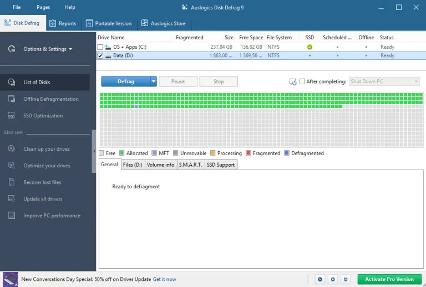Click the Optimize your drives icon
This screenshot has width=426, height=287.
click(11, 165)
